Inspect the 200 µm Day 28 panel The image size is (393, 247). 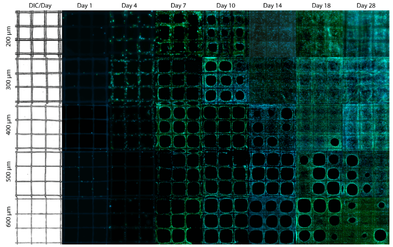(x=366, y=34)
